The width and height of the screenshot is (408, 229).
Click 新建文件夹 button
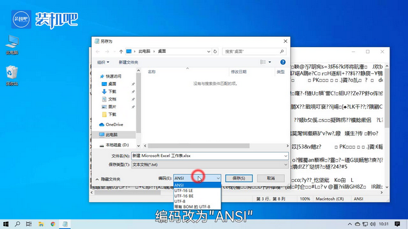click(128, 62)
